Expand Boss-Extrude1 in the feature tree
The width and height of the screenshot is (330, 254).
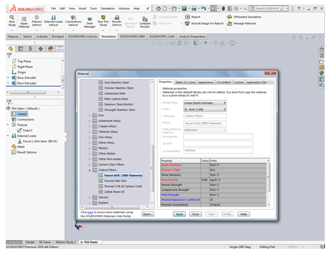tap(8, 78)
